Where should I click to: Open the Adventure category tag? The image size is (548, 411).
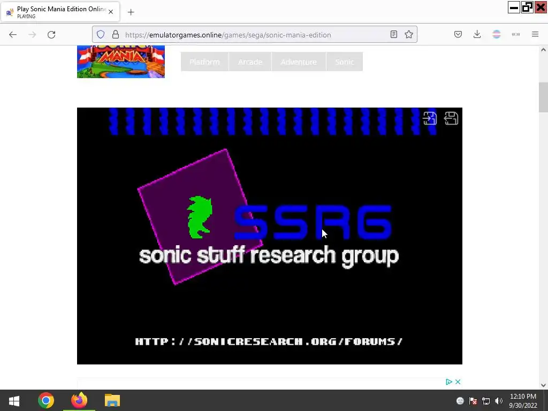[299, 62]
